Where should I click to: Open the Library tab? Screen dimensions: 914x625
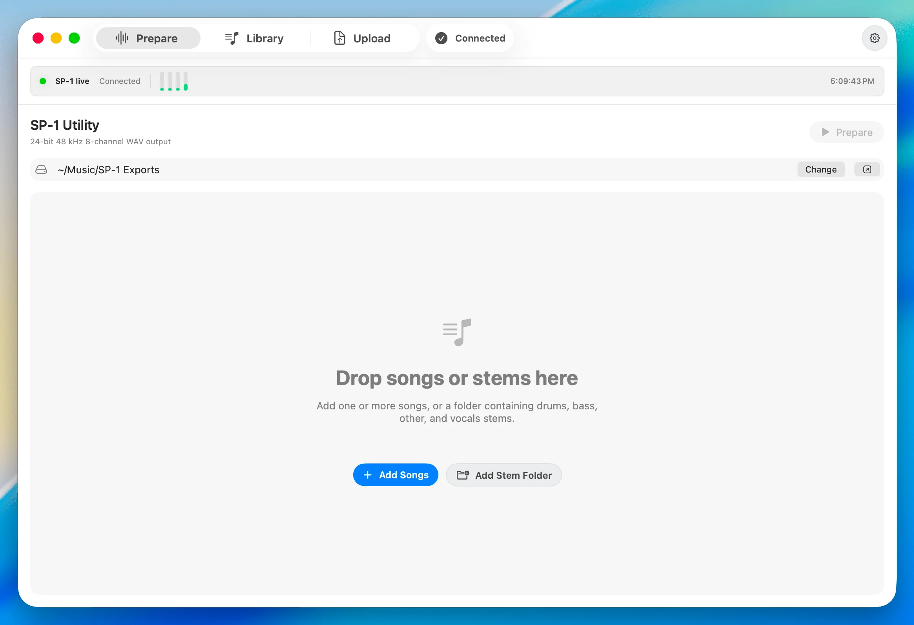[254, 38]
